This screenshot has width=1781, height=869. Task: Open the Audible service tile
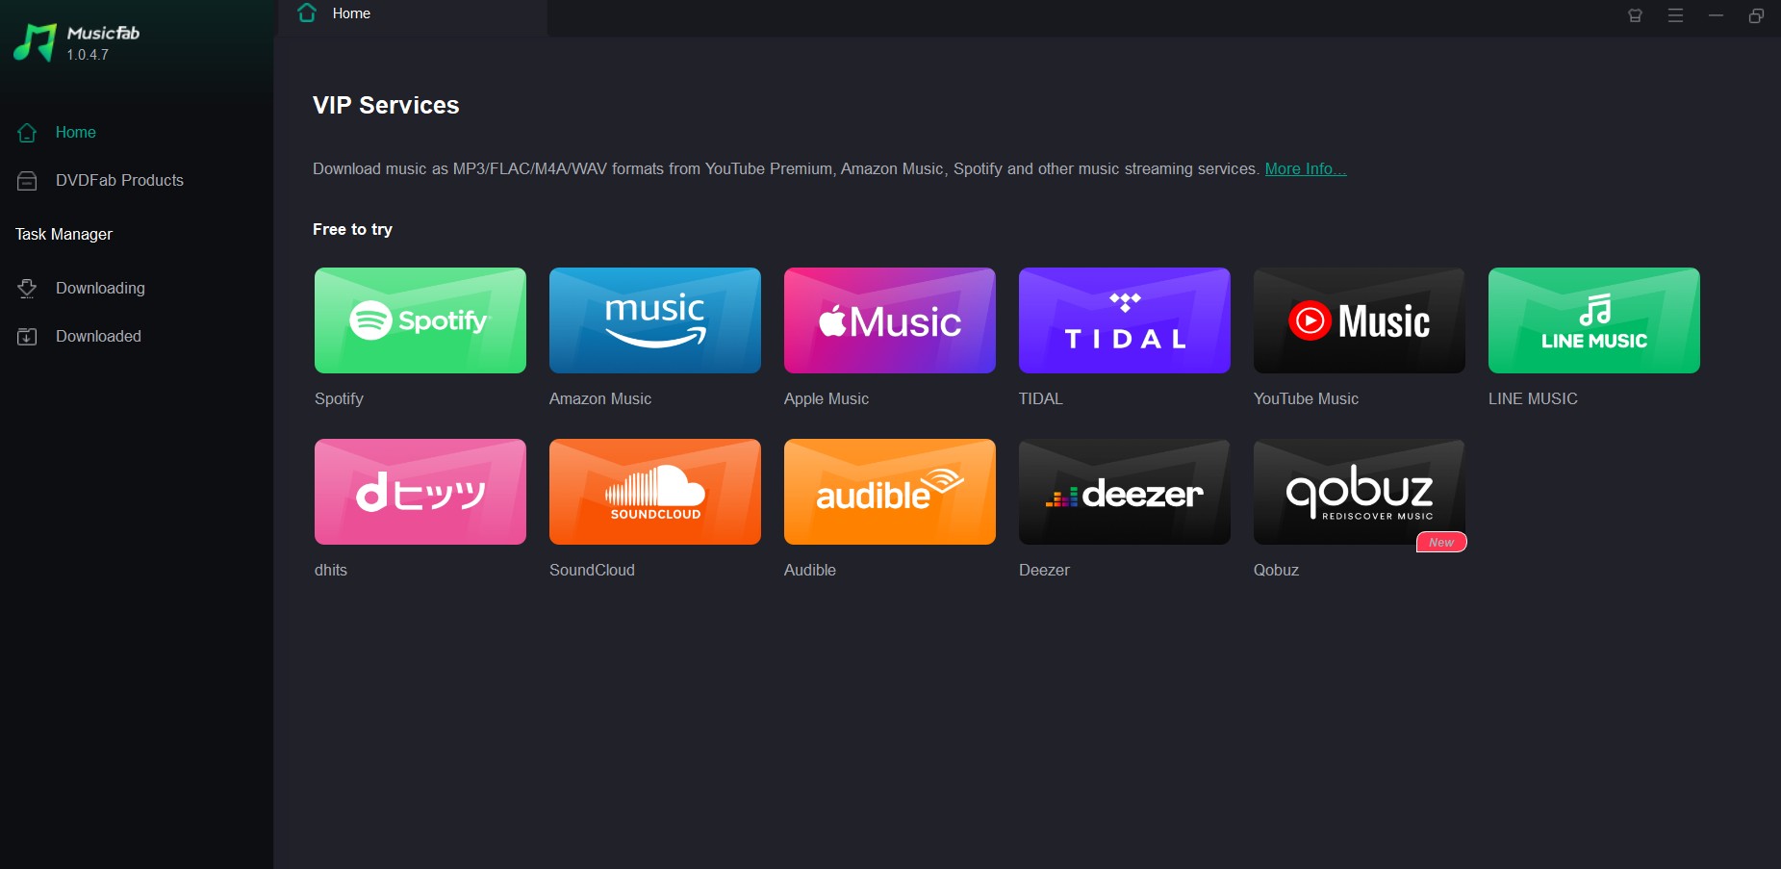[890, 492]
